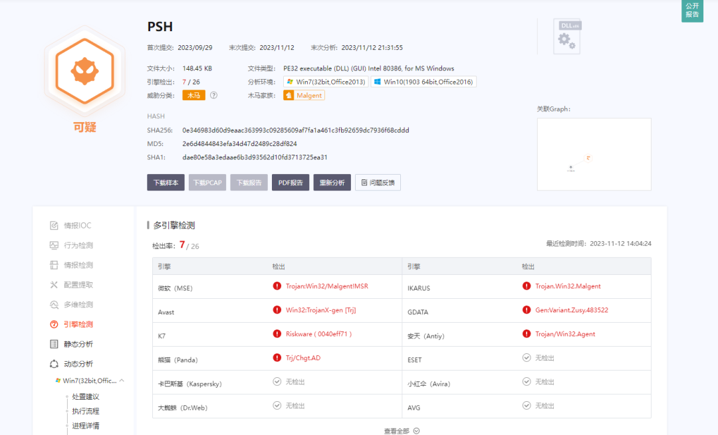Click the orange hexagon threat verdict icon
718x435 pixels.
(x=84, y=71)
